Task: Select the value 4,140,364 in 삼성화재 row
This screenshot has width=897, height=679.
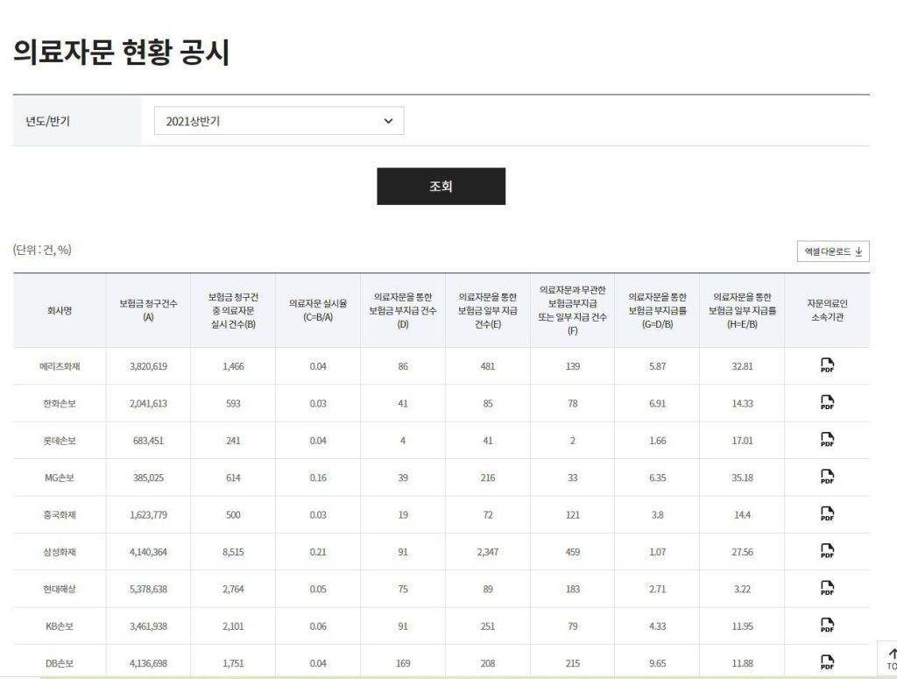Action: (148, 552)
